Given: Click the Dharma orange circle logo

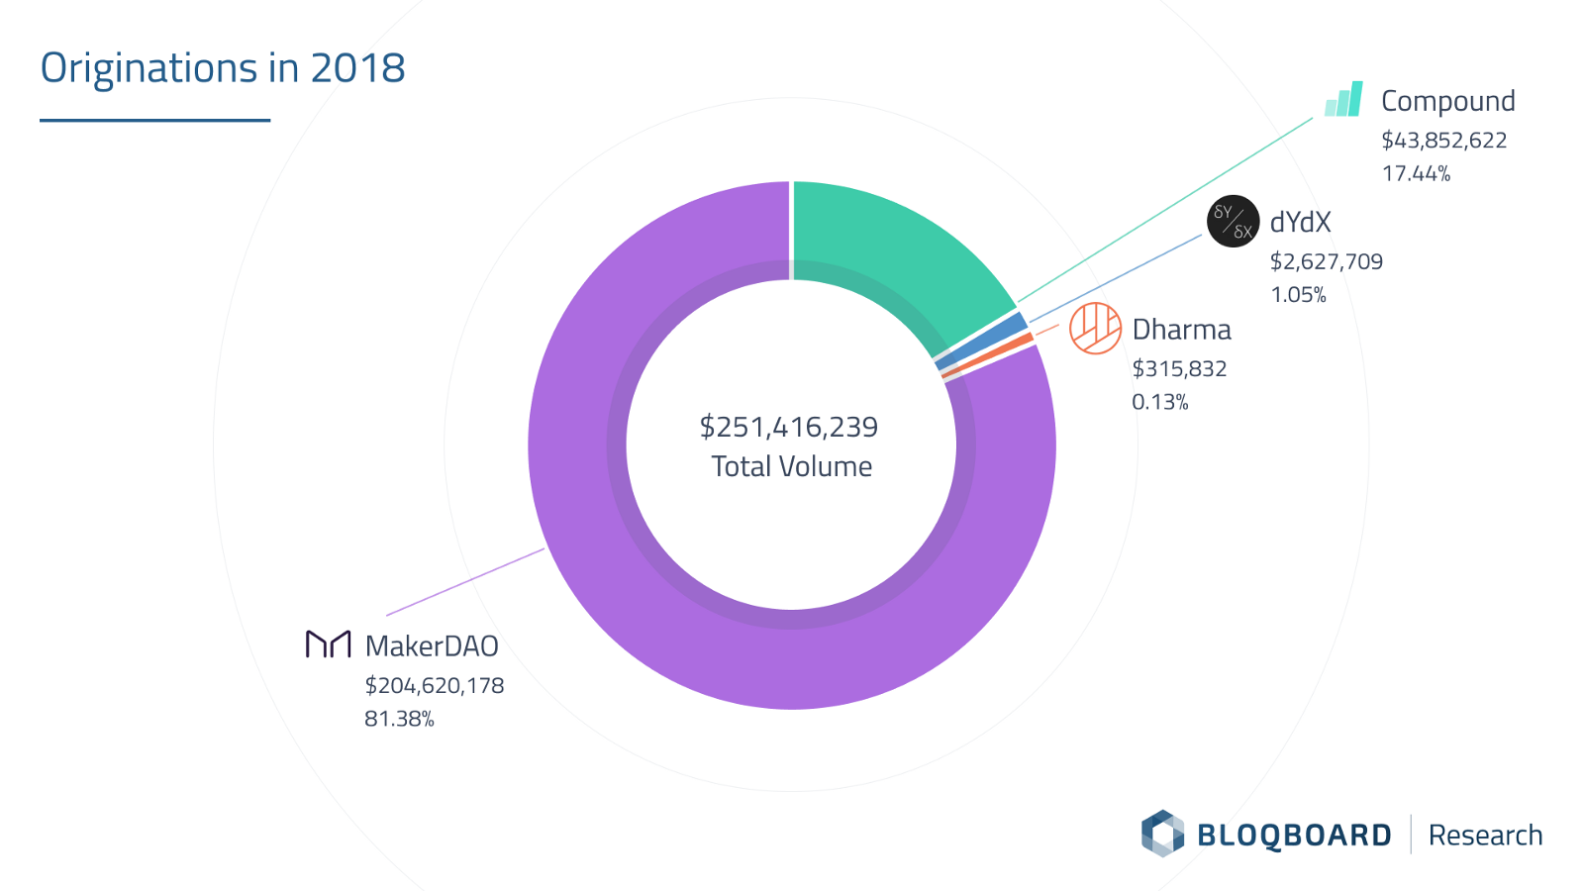Looking at the screenshot, I should click(1096, 328).
